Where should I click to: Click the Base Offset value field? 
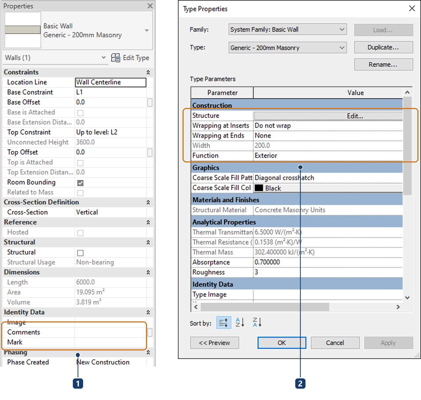[111, 102]
